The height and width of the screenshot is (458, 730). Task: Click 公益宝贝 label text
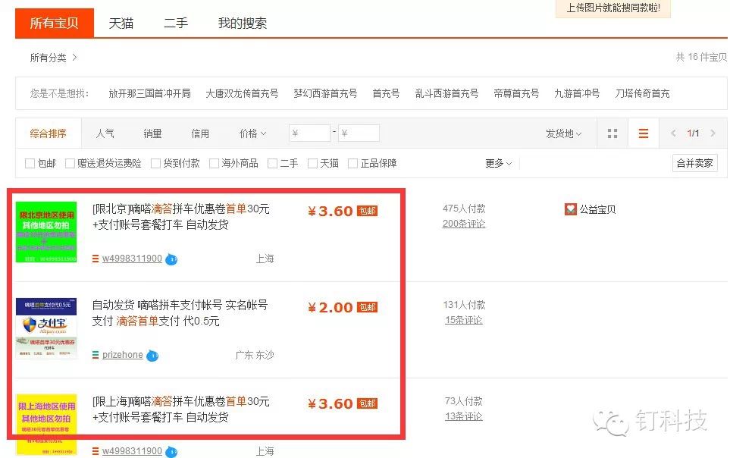click(x=597, y=210)
